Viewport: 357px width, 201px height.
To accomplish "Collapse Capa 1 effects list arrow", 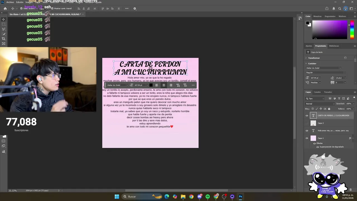I will tap(353, 138).
